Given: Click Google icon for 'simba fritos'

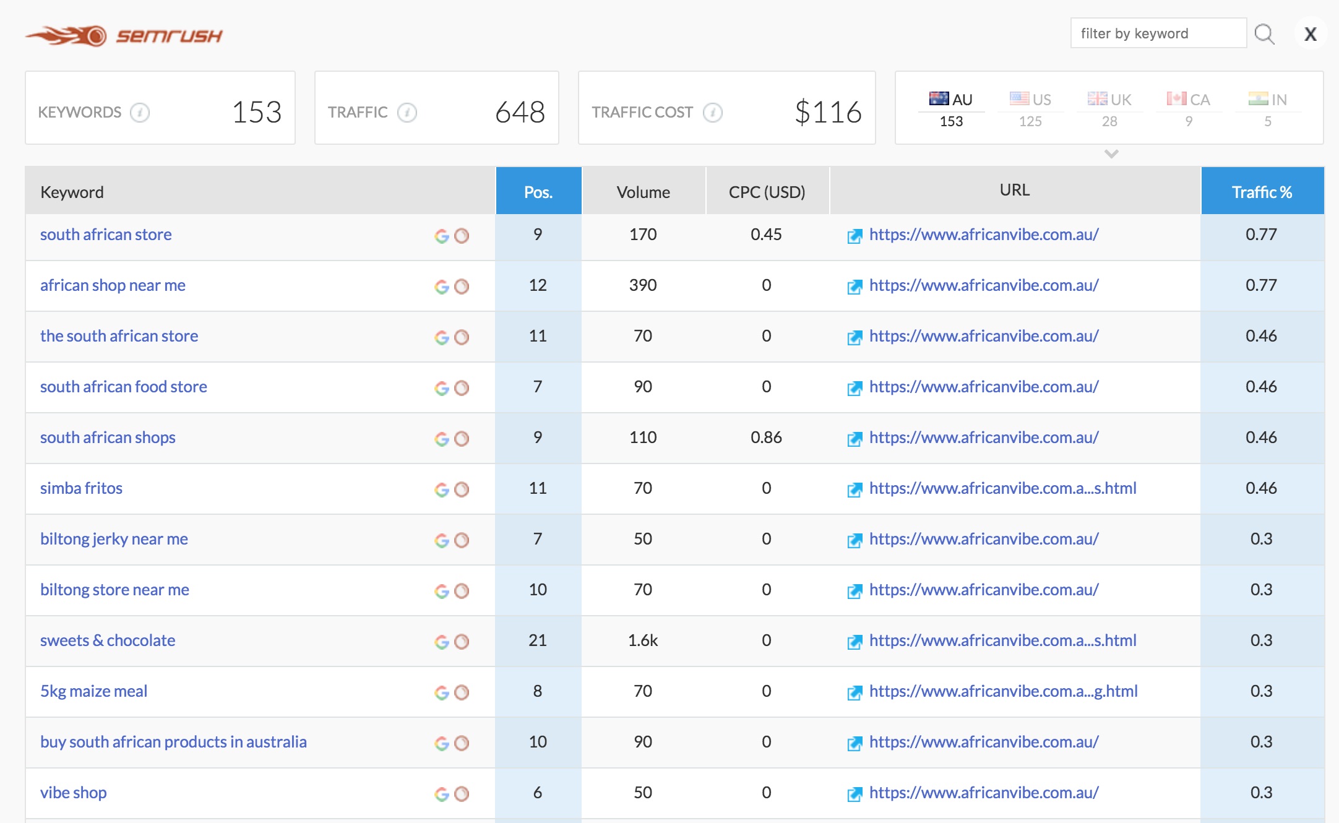Looking at the screenshot, I should click(441, 489).
